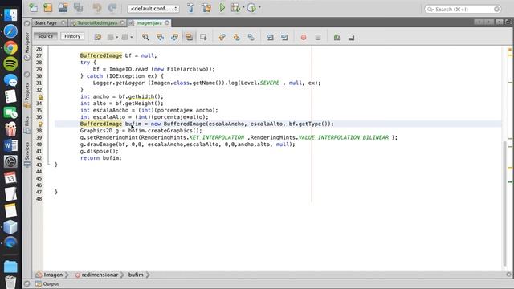This screenshot has height=289, width=514.
Task: Click the Find Next Occurrence icon
Action: coord(174,37)
